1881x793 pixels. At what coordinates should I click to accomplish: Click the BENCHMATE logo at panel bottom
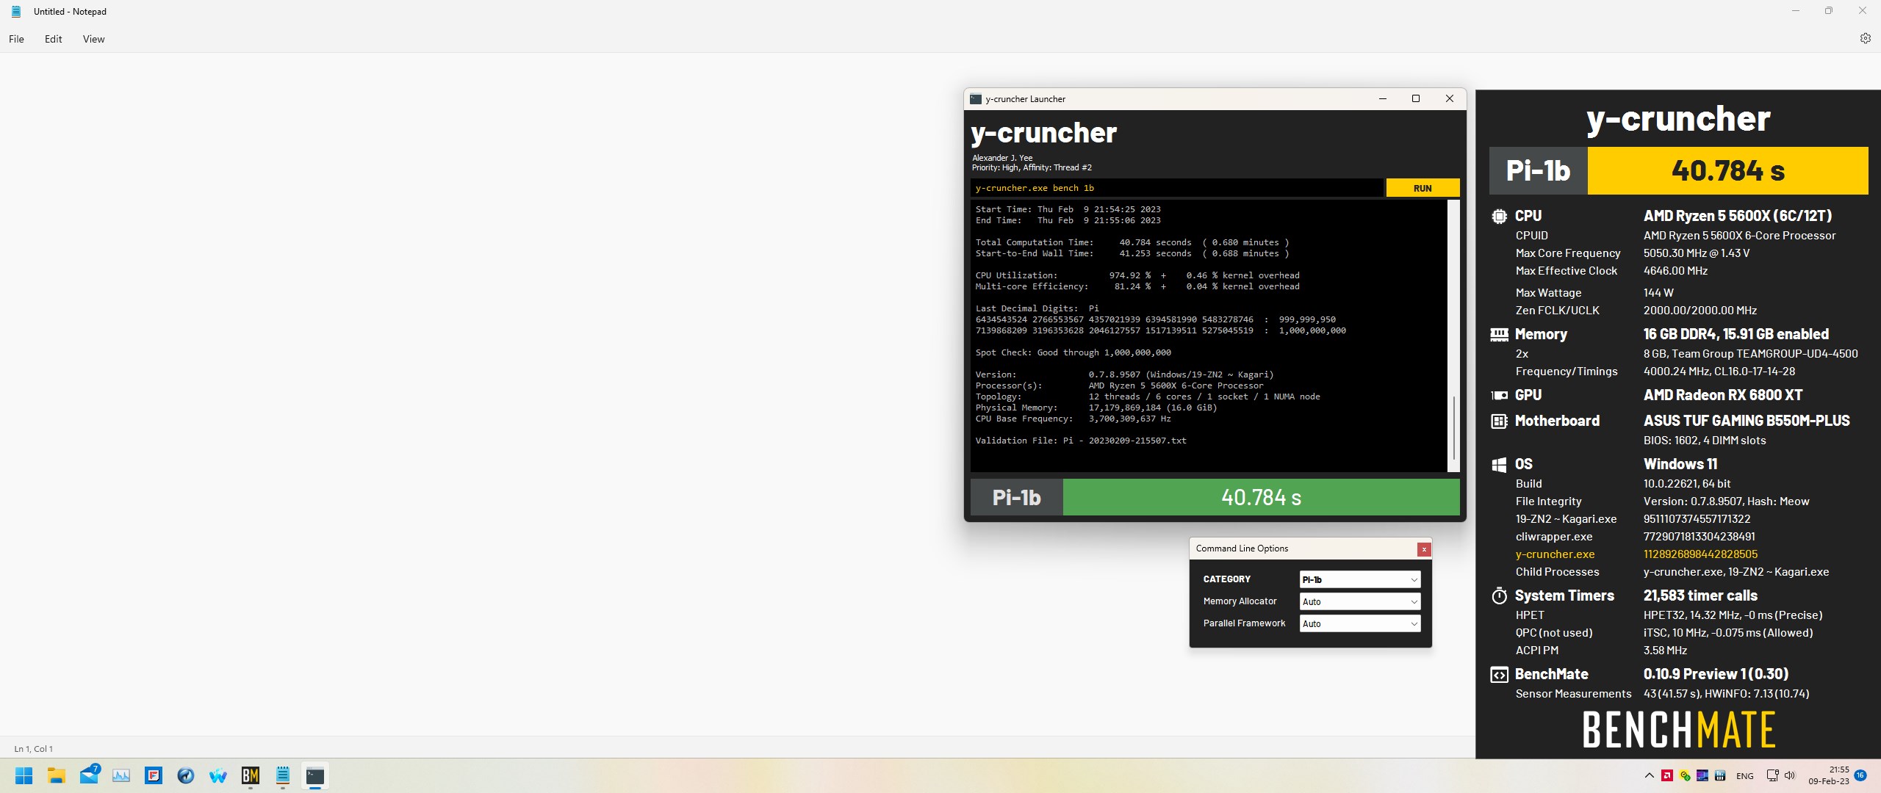tap(1679, 729)
